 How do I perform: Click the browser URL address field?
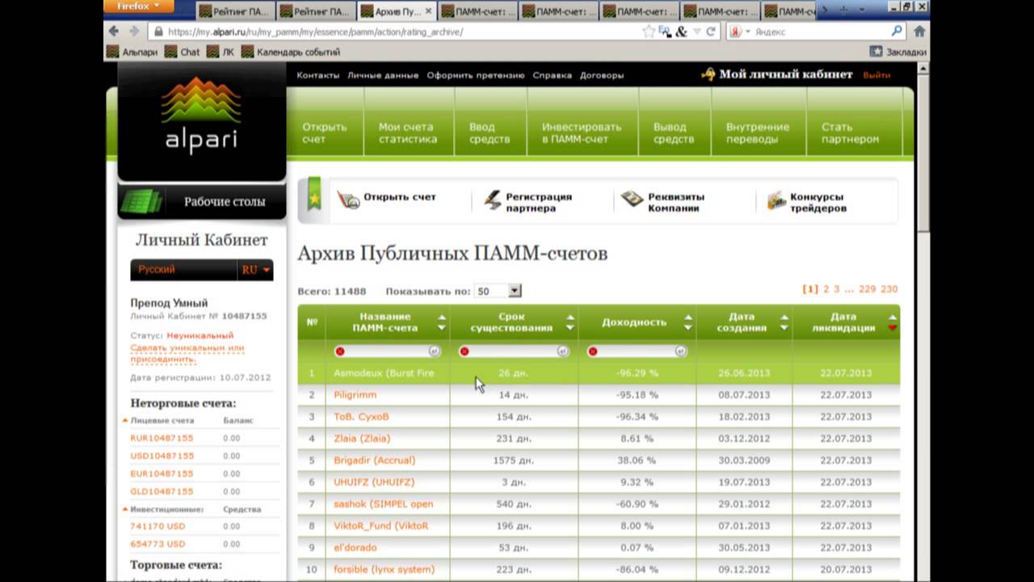[x=400, y=32]
